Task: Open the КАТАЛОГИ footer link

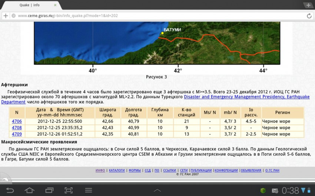Action: tap(117, 170)
